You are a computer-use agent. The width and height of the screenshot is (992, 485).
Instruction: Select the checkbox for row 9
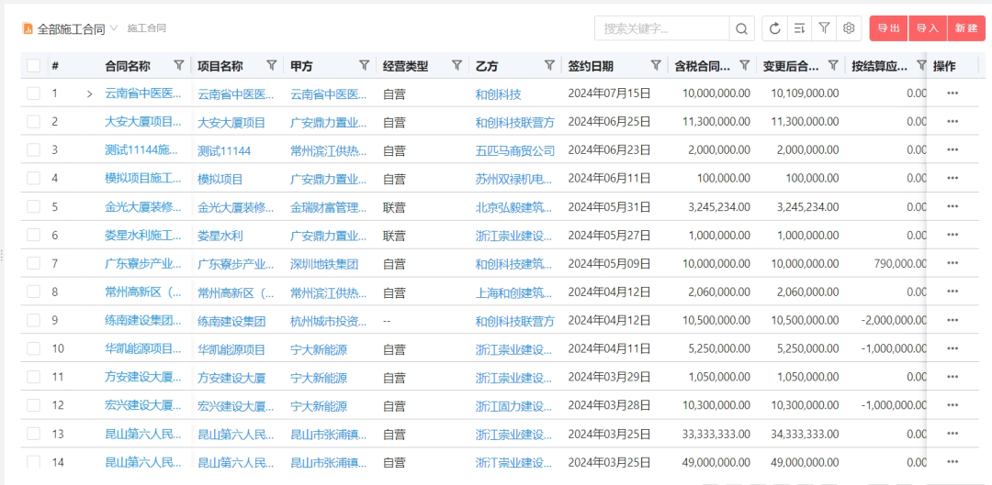[34, 321]
